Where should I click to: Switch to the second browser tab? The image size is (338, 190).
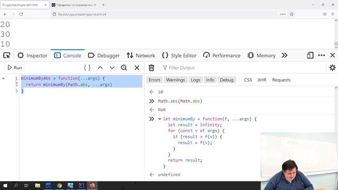[74, 5]
